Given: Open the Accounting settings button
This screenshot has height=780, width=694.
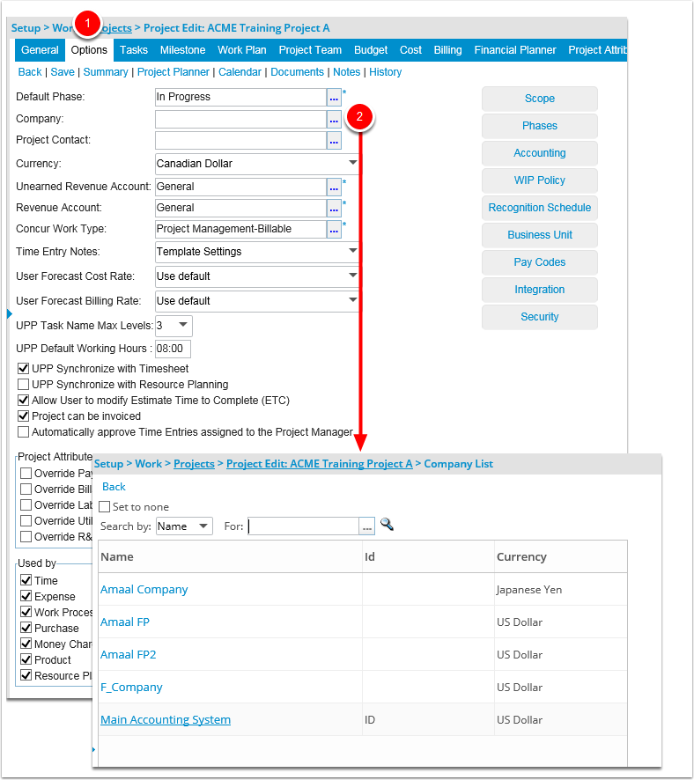Looking at the screenshot, I should (x=539, y=153).
